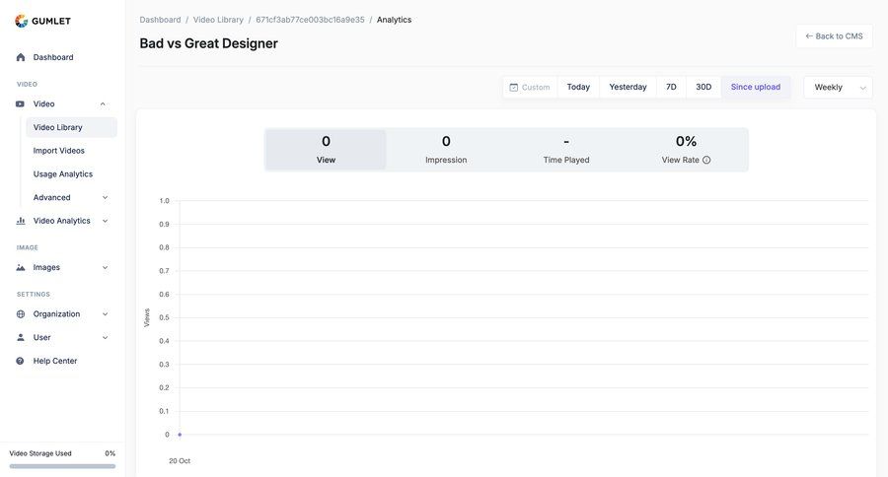The height and width of the screenshot is (477, 888).
Task: Go to Dashboard from the sidebar
Action: pos(53,57)
